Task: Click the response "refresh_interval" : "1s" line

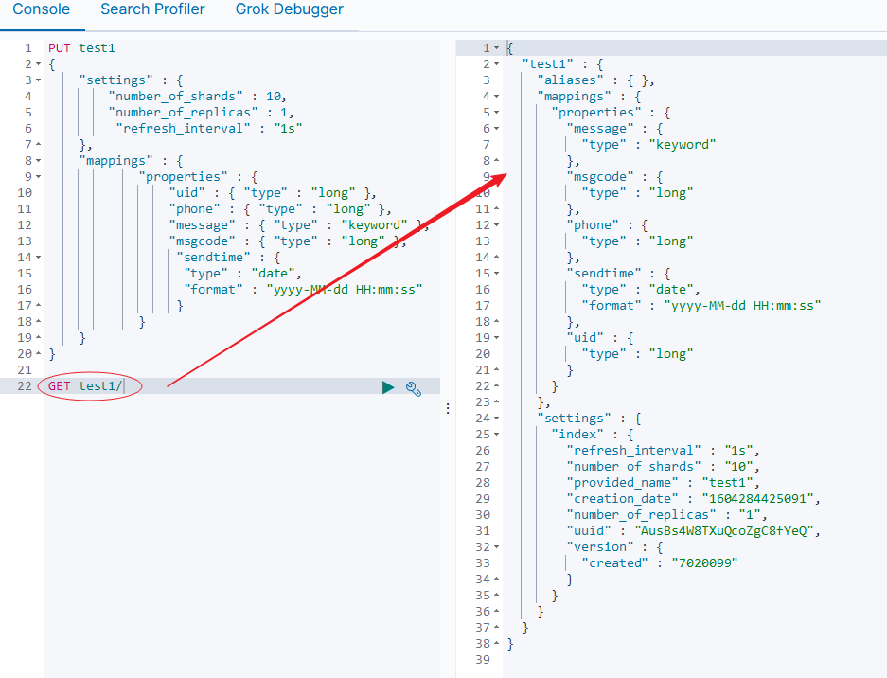Action: (x=663, y=451)
